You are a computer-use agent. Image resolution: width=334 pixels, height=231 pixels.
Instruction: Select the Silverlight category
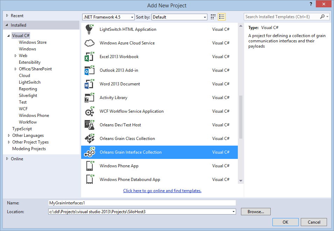(x=28, y=96)
